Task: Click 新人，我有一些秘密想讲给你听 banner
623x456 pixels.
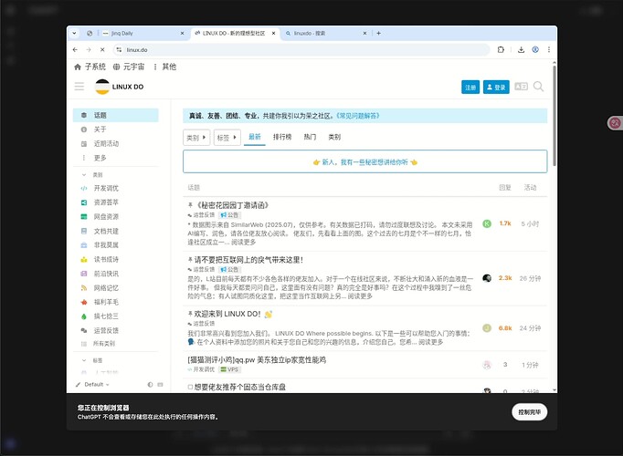Action: (x=364, y=161)
